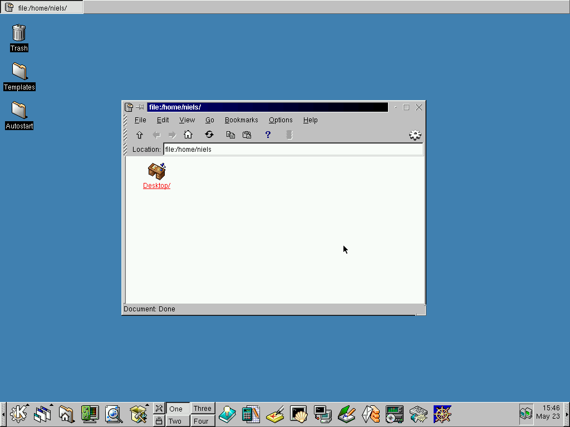Launch the find files magnifier from the panel
Screen dimensions: 570x427
(x=114, y=414)
